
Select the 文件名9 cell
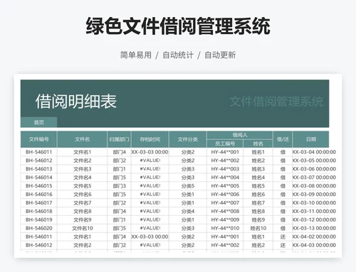tap(82, 219)
